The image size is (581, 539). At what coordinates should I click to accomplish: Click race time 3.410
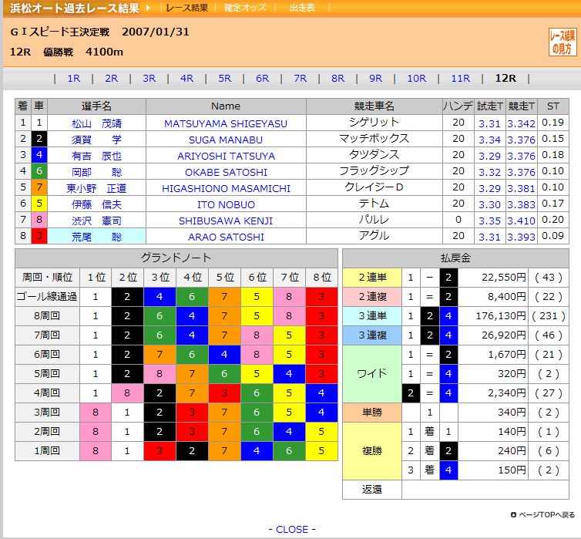pyautogui.click(x=522, y=221)
